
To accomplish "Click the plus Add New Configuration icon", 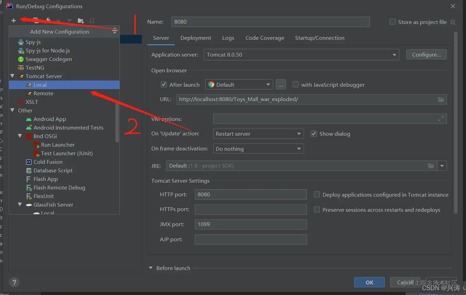I will point(13,21).
